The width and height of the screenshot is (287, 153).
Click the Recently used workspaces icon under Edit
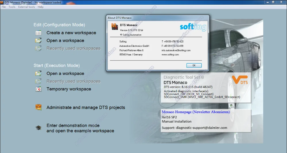click(38, 48)
